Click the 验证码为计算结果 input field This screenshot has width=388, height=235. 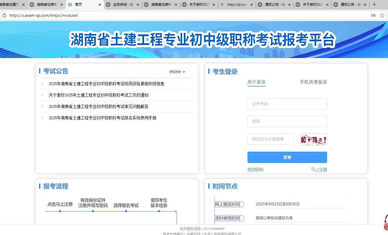270,139
